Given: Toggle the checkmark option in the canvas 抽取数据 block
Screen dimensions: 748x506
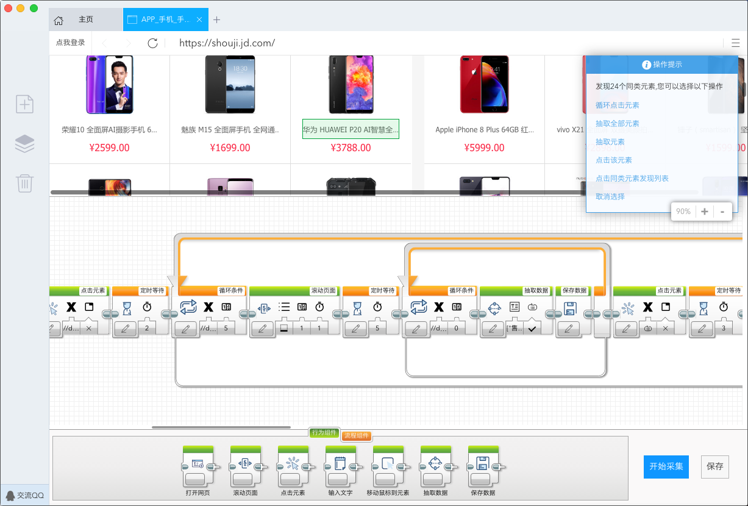Looking at the screenshot, I should point(532,329).
